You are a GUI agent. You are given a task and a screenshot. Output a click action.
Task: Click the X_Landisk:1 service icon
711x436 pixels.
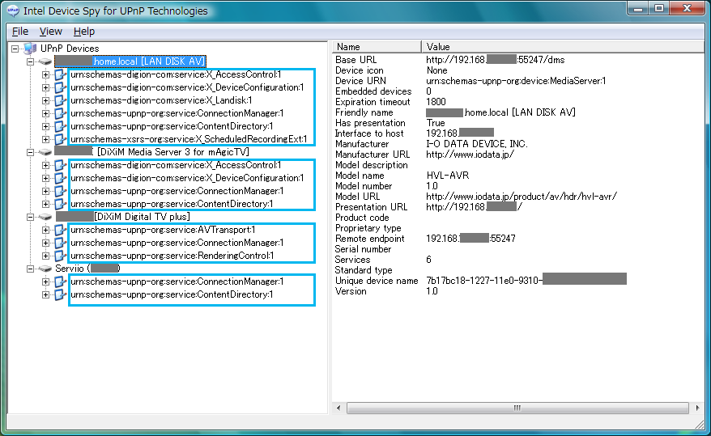point(60,100)
